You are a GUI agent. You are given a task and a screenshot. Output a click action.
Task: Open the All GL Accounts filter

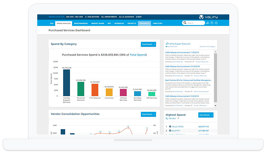click(x=126, y=17)
